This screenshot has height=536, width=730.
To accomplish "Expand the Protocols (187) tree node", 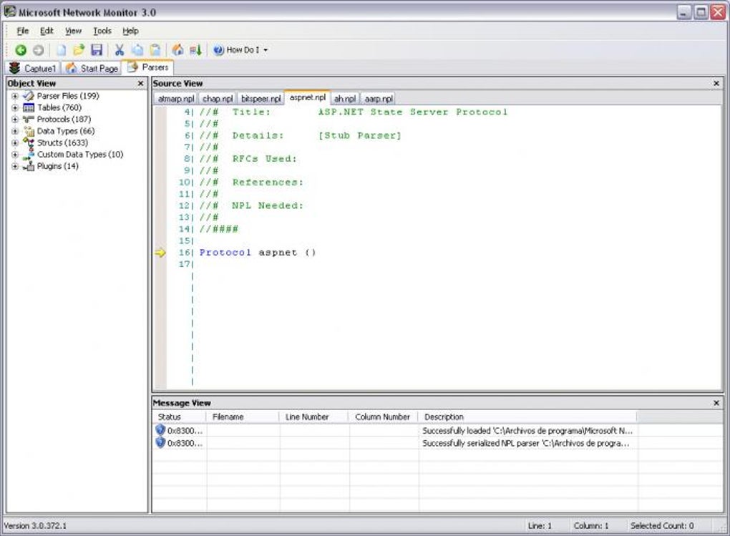I will pos(15,120).
